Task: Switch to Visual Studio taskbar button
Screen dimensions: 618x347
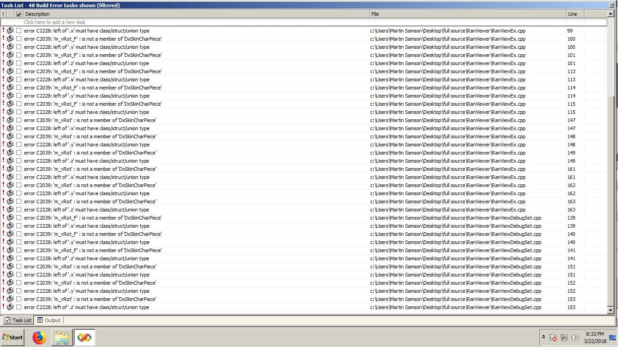Action: tap(84, 337)
